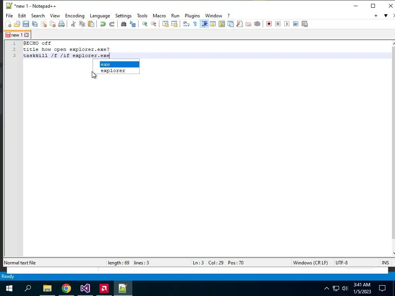Image resolution: width=395 pixels, height=296 pixels.
Task: Open Chrome from the taskbar
Action: (66, 288)
